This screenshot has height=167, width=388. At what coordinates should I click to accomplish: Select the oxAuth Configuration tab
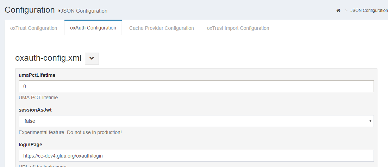(x=93, y=28)
